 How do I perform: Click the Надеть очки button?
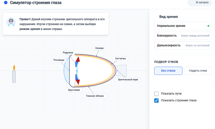198,71
